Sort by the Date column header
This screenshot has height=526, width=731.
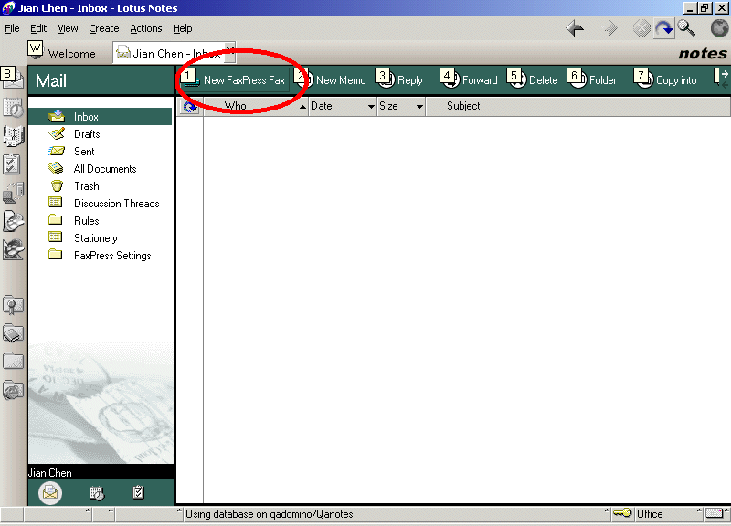[343, 106]
